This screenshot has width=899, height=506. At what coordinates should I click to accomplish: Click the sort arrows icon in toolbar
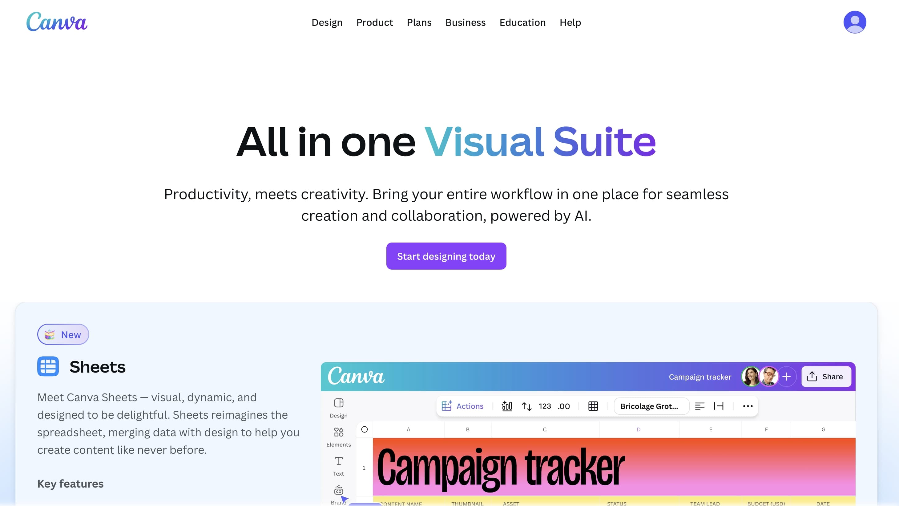point(526,406)
